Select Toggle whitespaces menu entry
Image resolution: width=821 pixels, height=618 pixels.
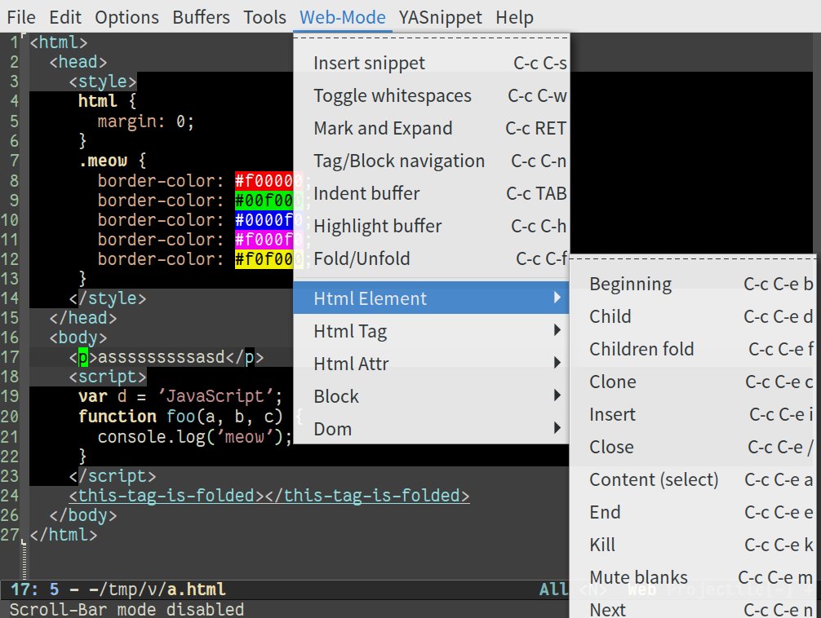[x=432, y=95]
